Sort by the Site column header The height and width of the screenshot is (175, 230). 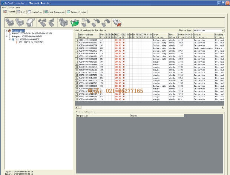point(173,35)
